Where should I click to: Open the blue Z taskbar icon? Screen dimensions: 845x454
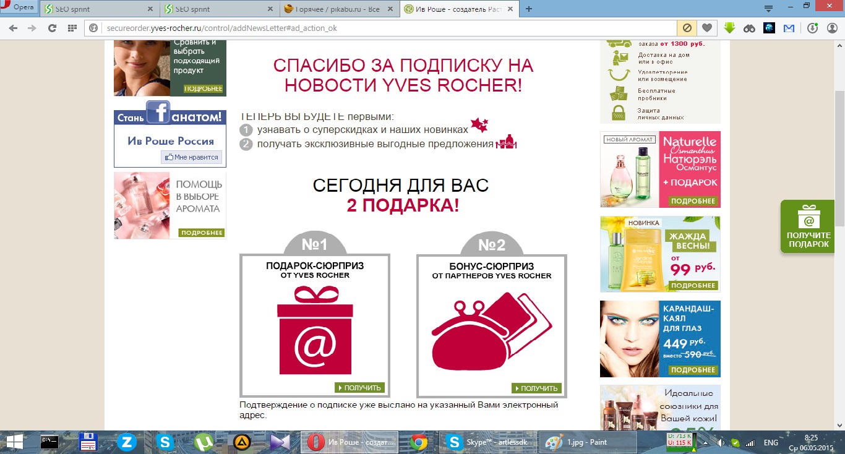click(x=127, y=442)
